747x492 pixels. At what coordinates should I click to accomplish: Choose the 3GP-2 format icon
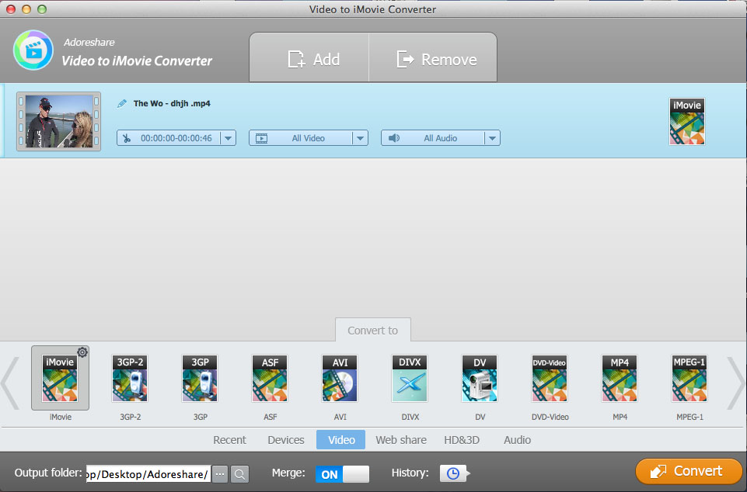pyautogui.click(x=130, y=378)
